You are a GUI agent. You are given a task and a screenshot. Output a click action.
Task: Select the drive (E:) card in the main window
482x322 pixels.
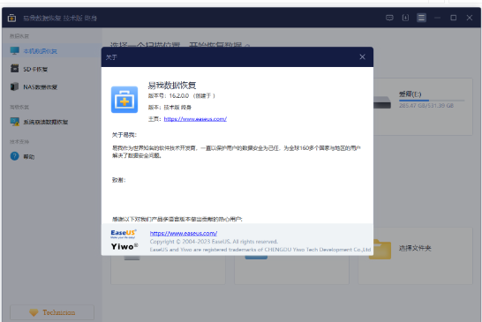(423, 107)
